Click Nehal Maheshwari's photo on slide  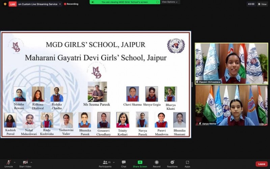coord(29,120)
